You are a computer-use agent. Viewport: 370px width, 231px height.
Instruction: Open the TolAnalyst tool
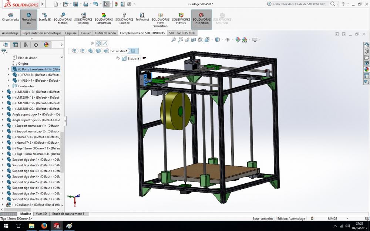(142, 17)
